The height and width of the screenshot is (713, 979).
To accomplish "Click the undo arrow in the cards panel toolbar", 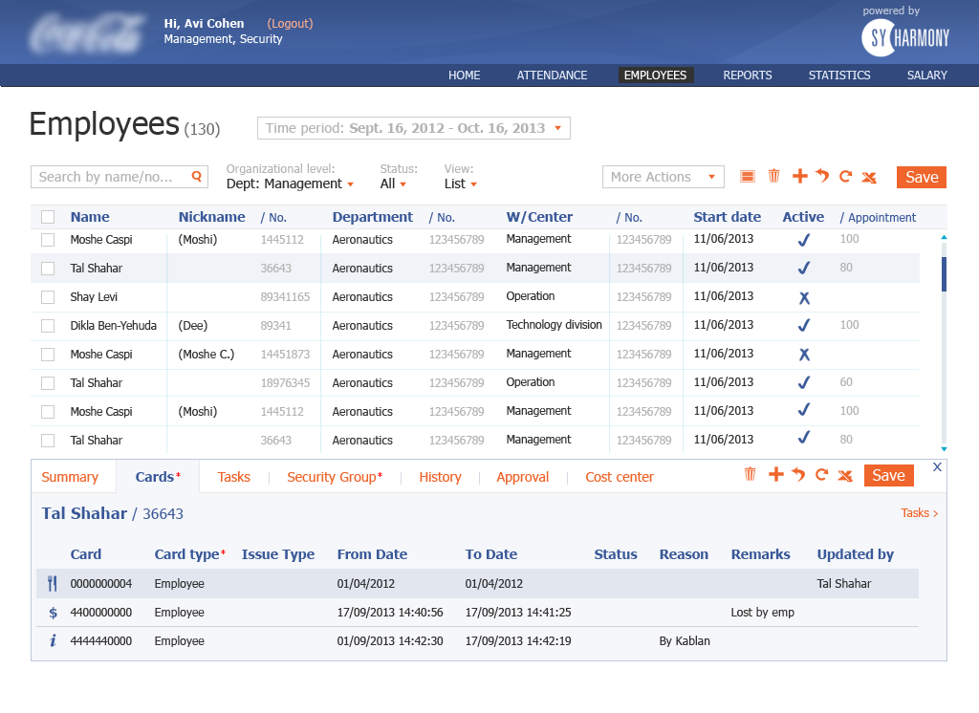I will (x=798, y=475).
